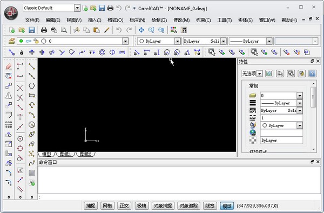Click the Open file folder icon in the standard toolbar
This screenshot has width=324, height=213.
(22, 30)
